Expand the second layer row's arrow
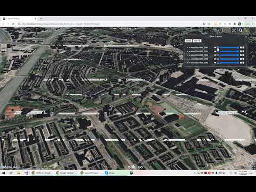 click(187, 51)
